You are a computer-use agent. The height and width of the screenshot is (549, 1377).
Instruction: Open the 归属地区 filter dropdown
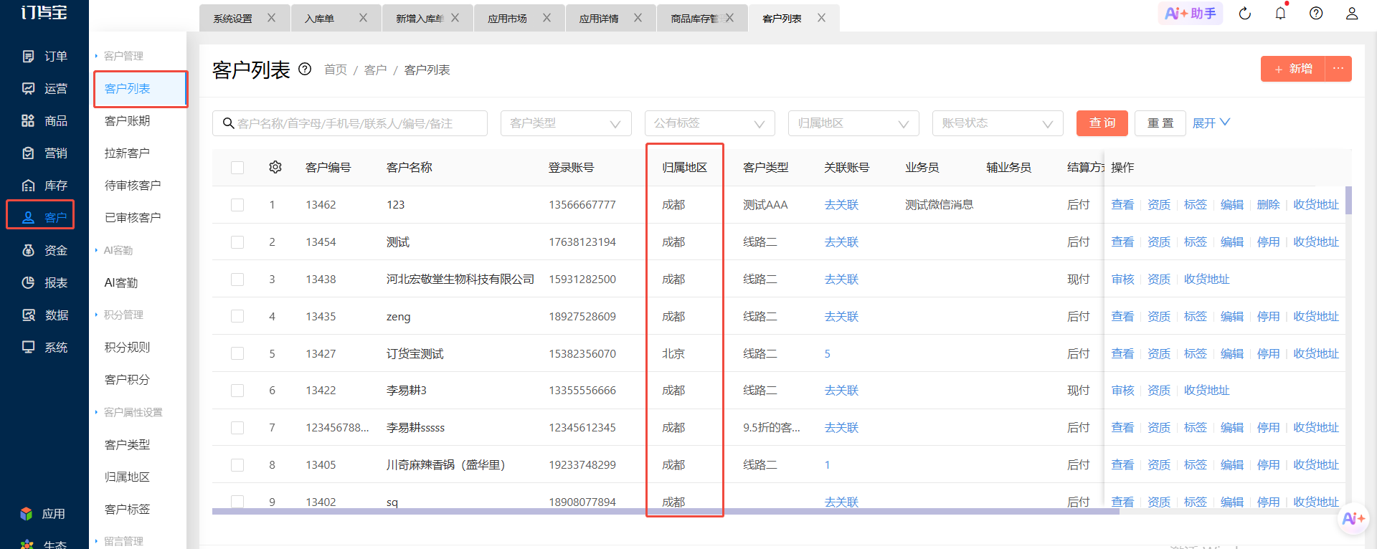pyautogui.click(x=853, y=123)
